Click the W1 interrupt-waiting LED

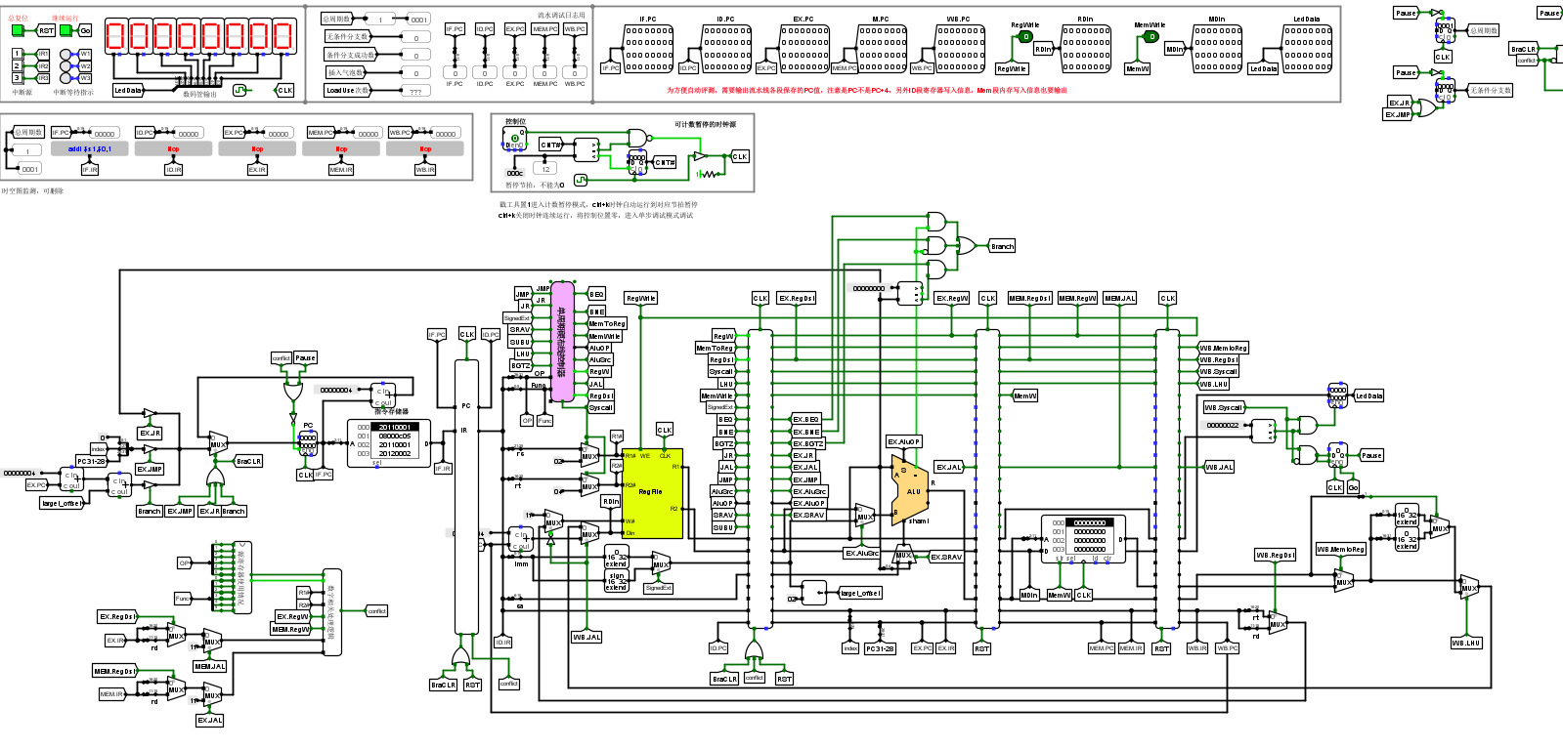click(65, 55)
